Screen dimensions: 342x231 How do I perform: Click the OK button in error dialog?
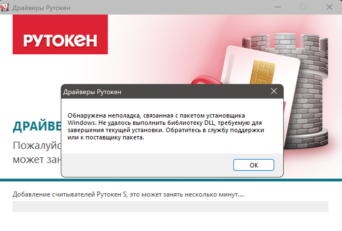(x=254, y=165)
